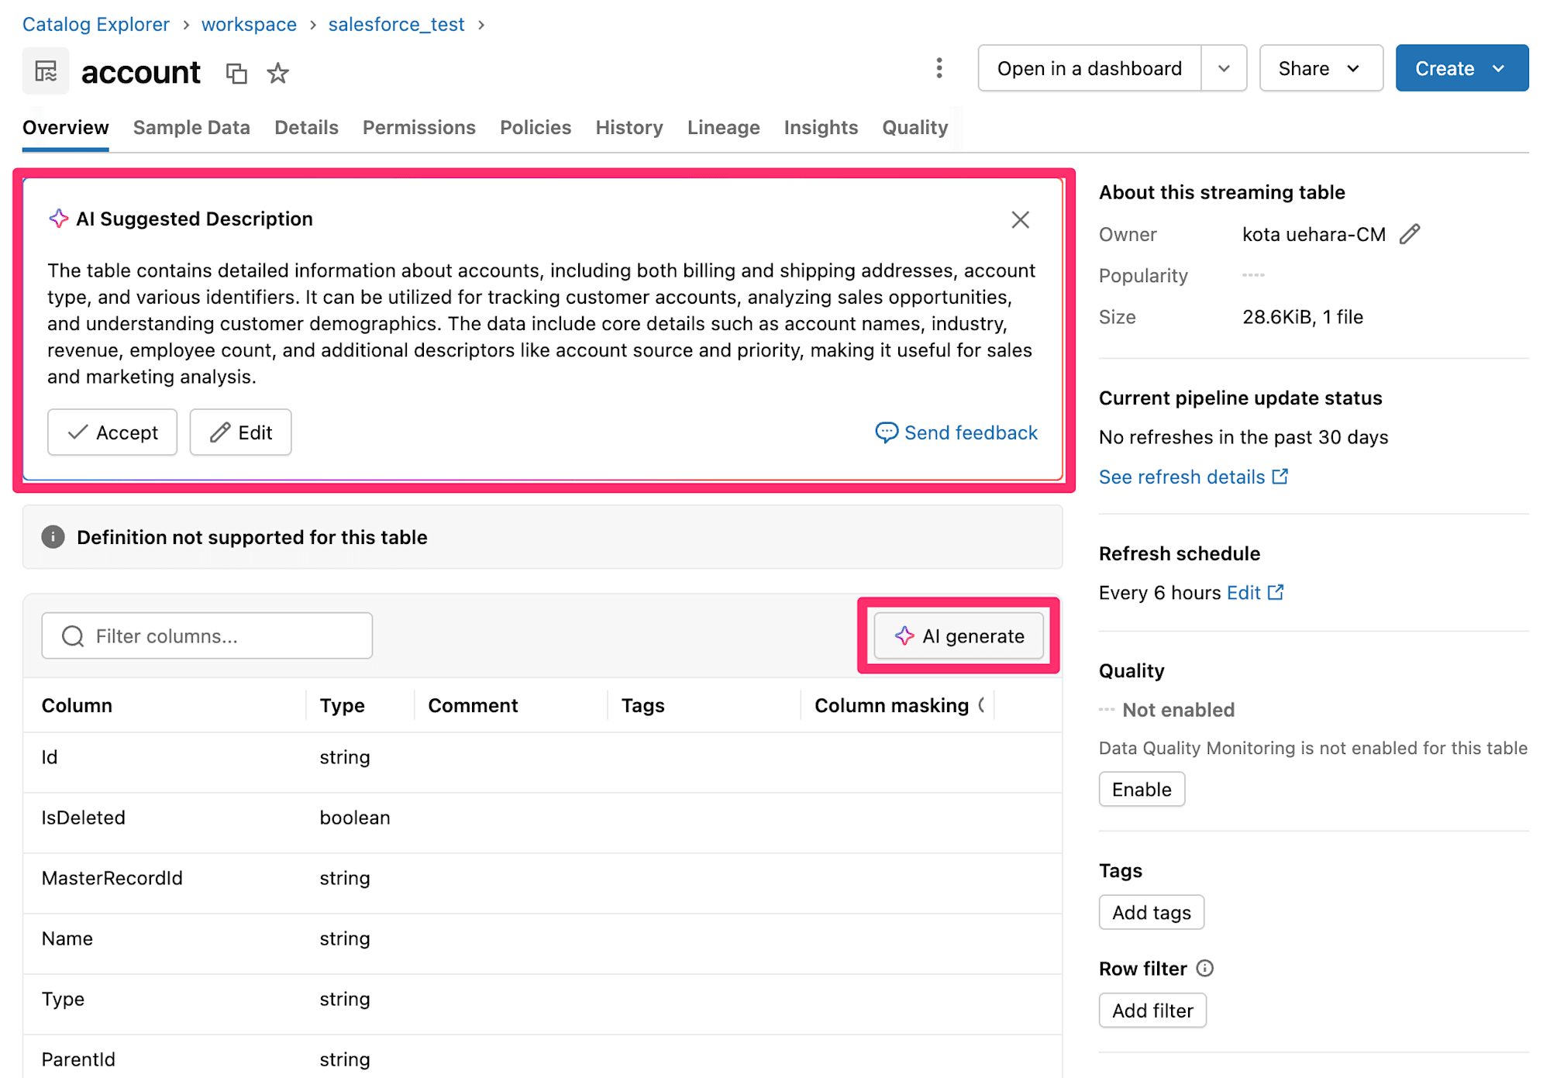This screenshot has width=1550, height=1078.
Task: Copy the account table name icon
Action: click(x=236, y=74)
